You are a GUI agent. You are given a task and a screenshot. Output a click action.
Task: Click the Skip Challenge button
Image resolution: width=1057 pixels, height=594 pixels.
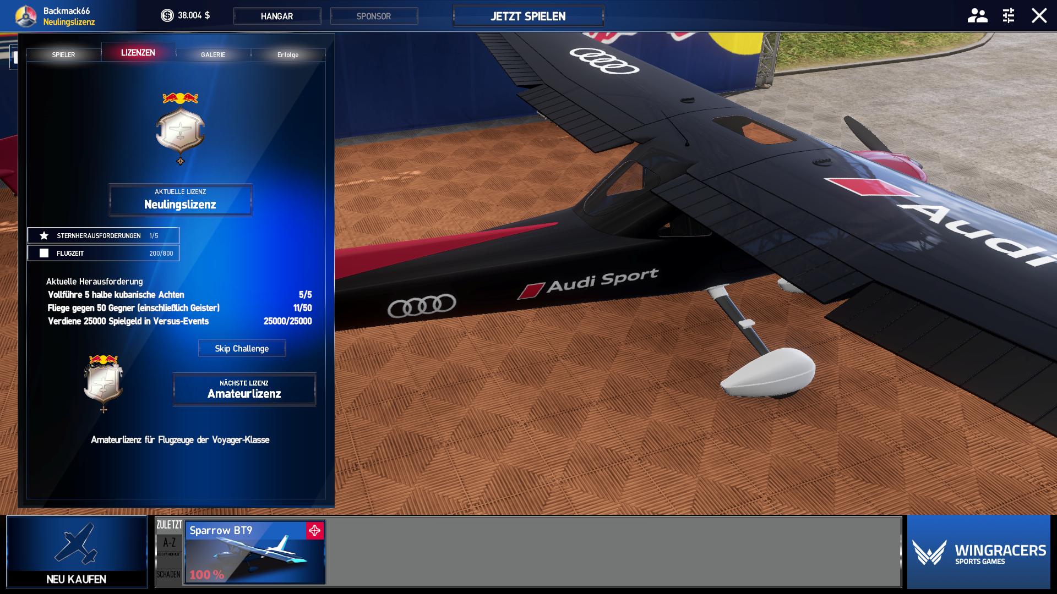242,348
